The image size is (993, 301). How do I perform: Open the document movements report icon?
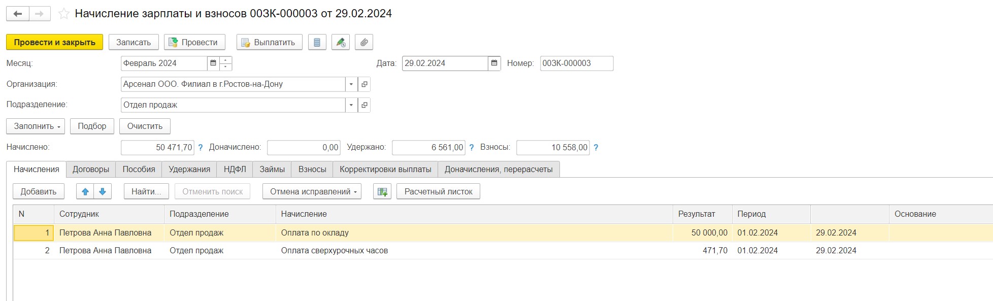(x=317, y=42)
